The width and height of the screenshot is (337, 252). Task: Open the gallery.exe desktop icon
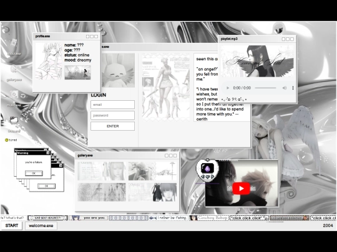pos(14,73)
